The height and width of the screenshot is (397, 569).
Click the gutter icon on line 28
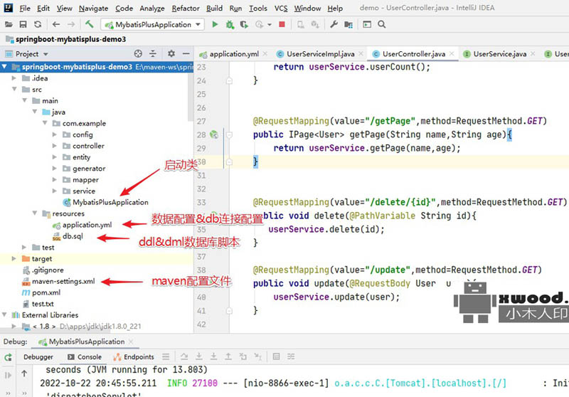(x=214, y=135)
